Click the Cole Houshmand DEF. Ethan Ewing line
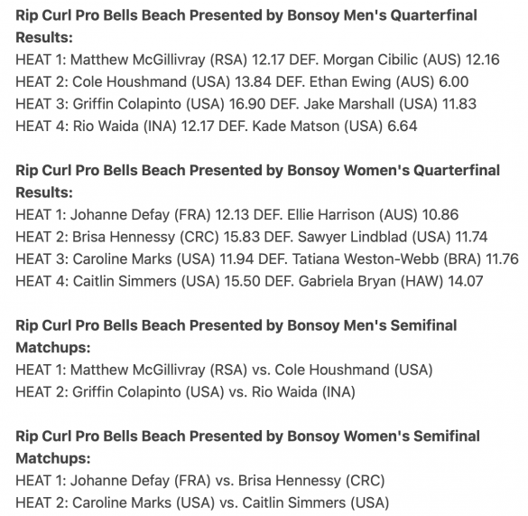528x516 pixels. pos(242,82)
